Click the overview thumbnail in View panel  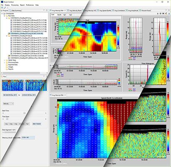pyautogui.click(x=25, y=85)
